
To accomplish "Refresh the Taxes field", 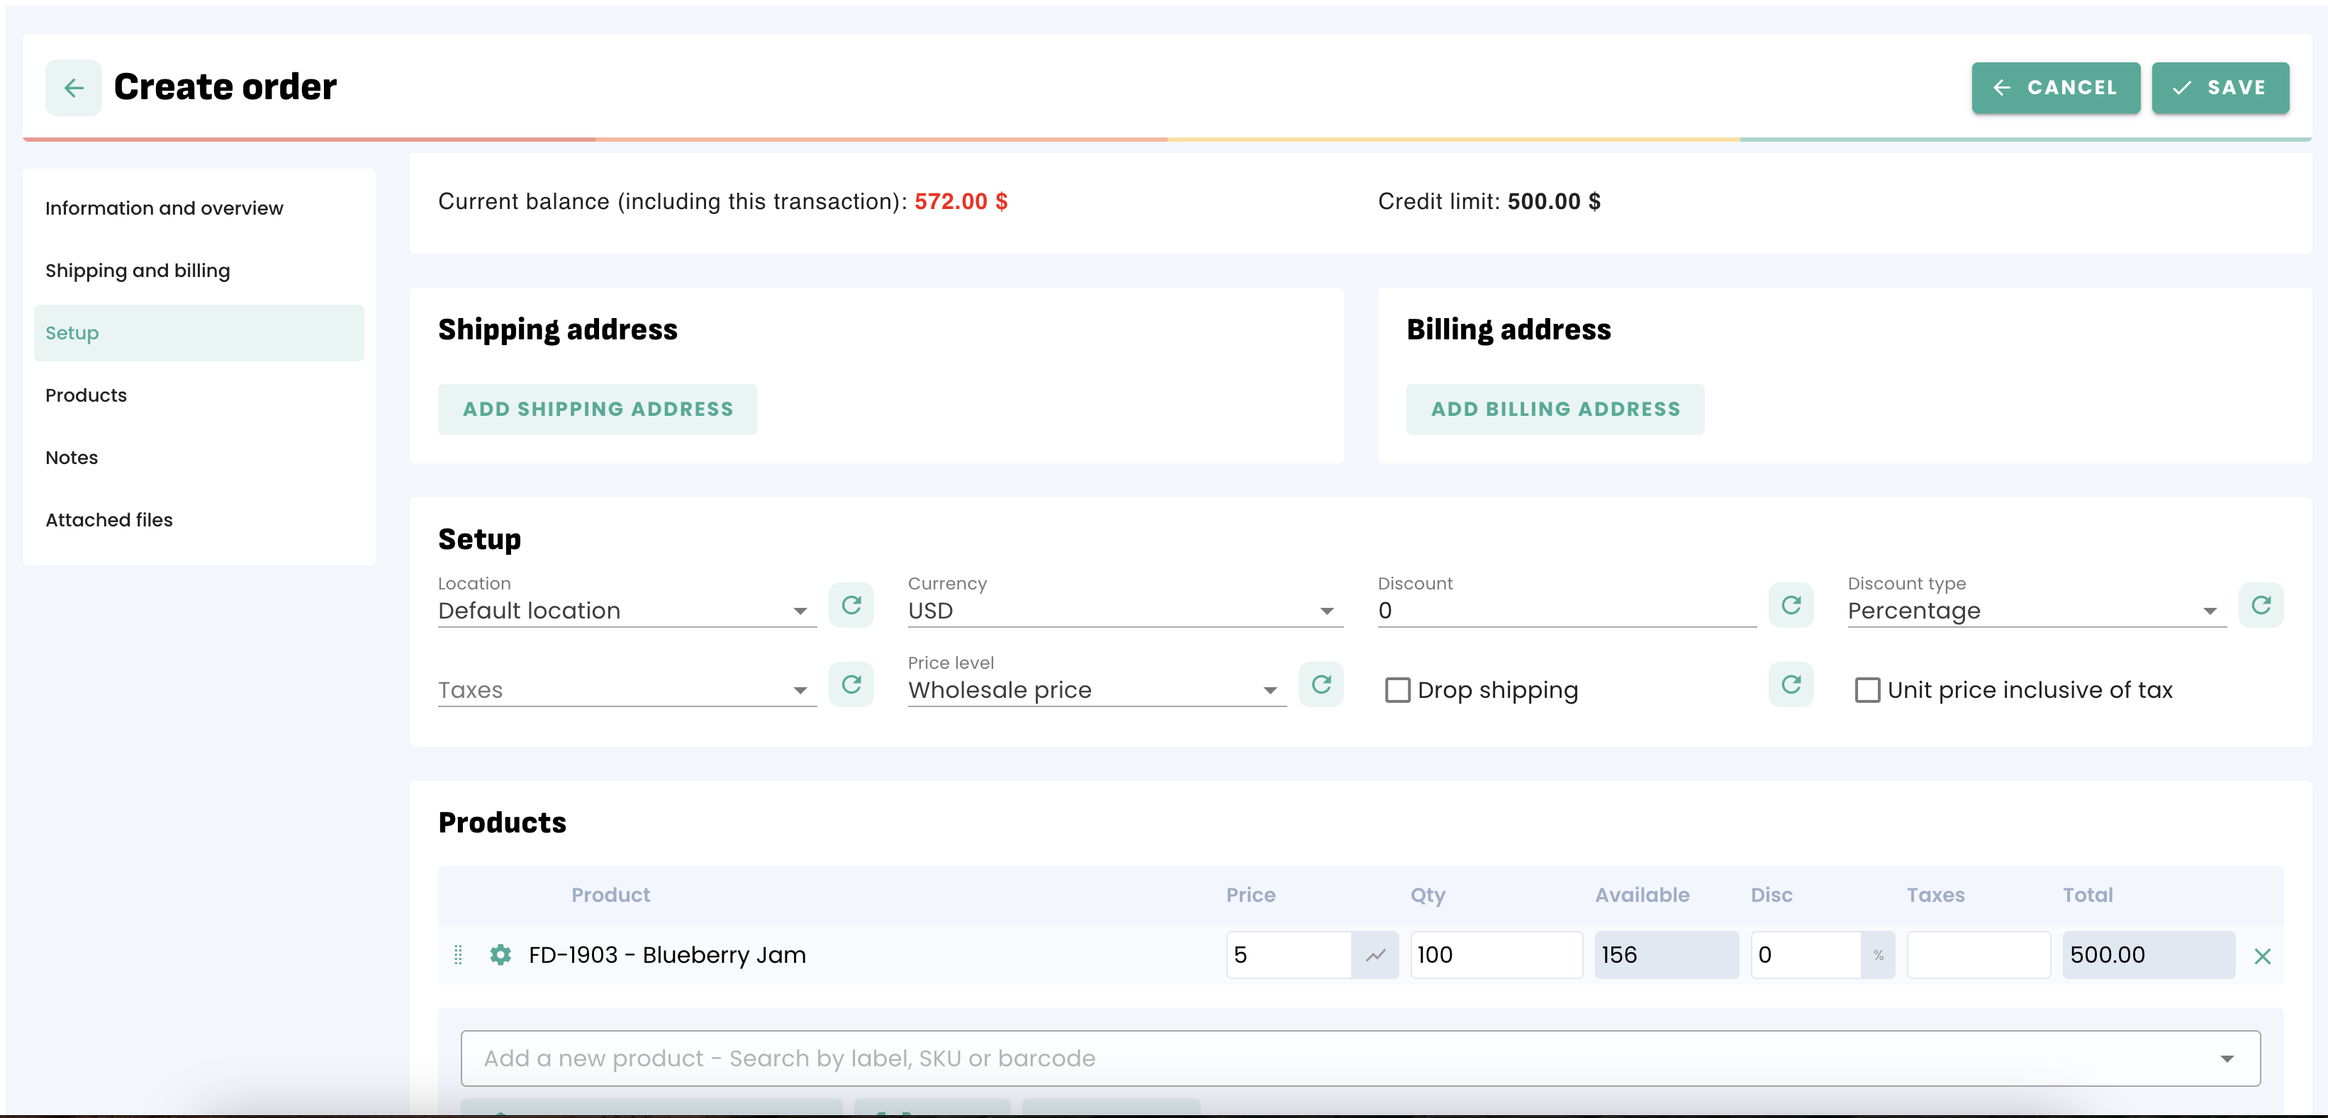I will [851, 684].
